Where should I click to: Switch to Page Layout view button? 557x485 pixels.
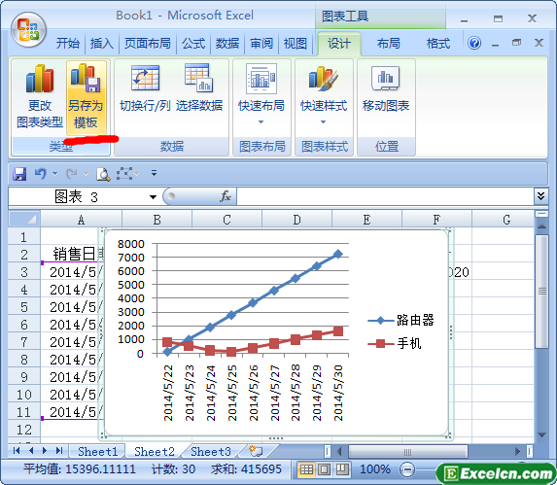tap(324, 469)
